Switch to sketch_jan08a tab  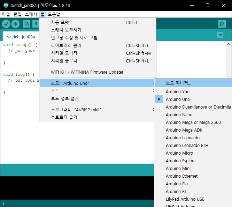click(x=21, y=37)
